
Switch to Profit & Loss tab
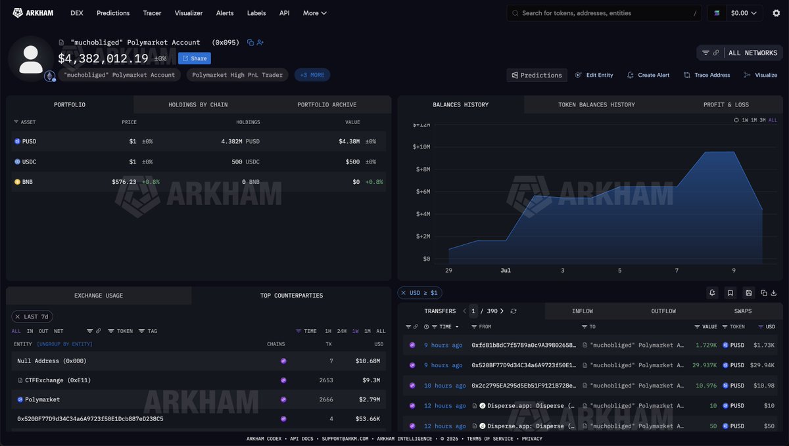click(x=726, y=104)
